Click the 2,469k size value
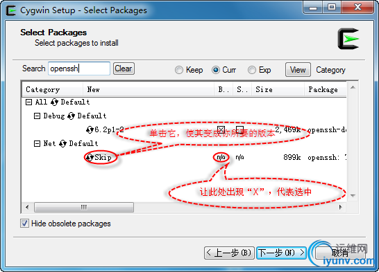 [287, 130]
